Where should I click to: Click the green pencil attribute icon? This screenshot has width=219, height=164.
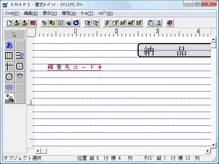[x=107, y=23]
